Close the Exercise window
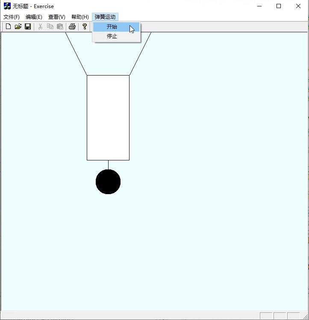The width and height of the screenshot is (309, 320). pyautogui.click(x=298, y=6)
